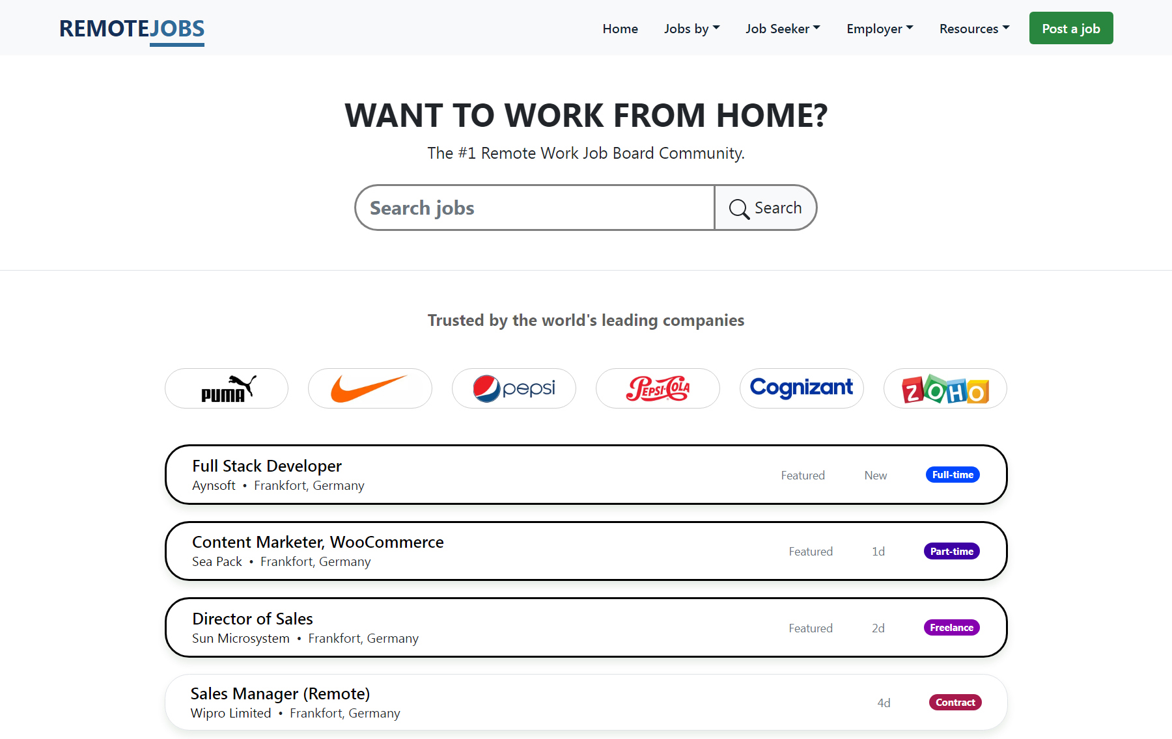Click the REMOTEJOBS site logo
This screenshot has width=1172, height=739.
click(x=132, y=29)
